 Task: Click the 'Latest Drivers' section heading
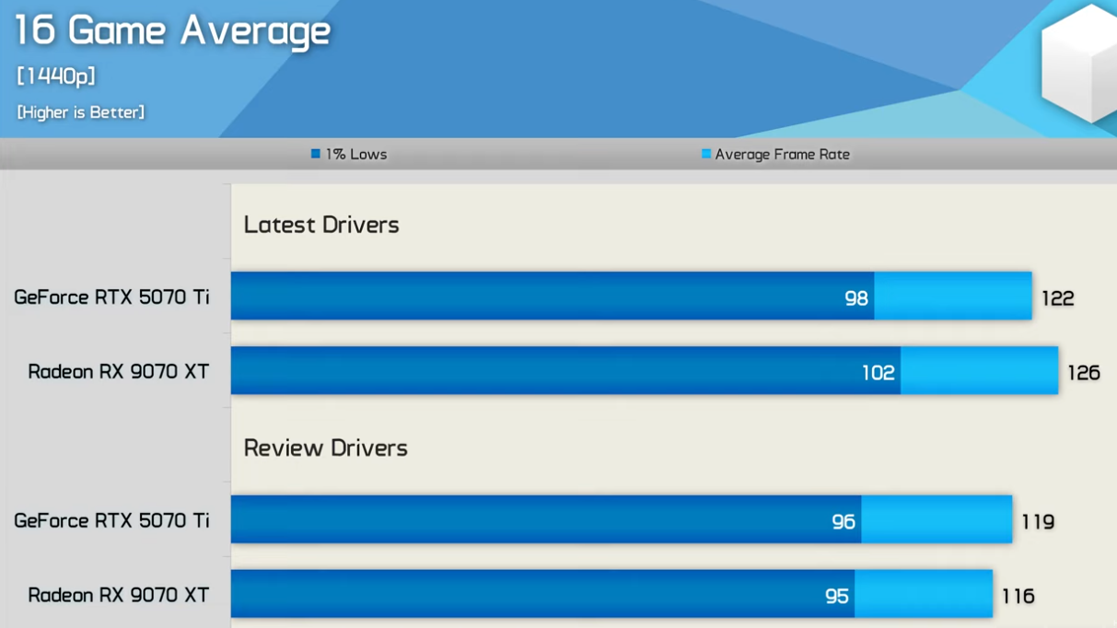point(321,225)
